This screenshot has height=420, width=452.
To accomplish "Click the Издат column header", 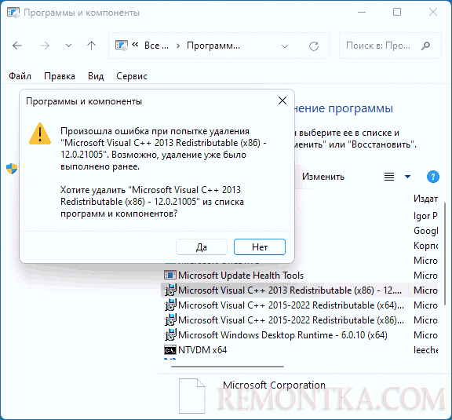I will [425, 199].
